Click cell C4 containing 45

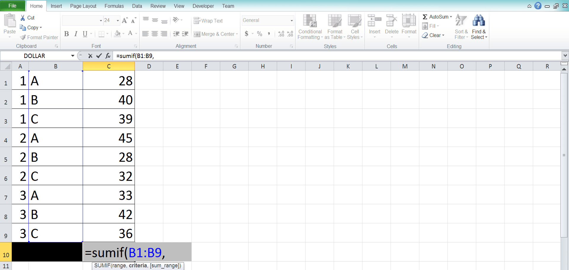(x=109, y=138)
